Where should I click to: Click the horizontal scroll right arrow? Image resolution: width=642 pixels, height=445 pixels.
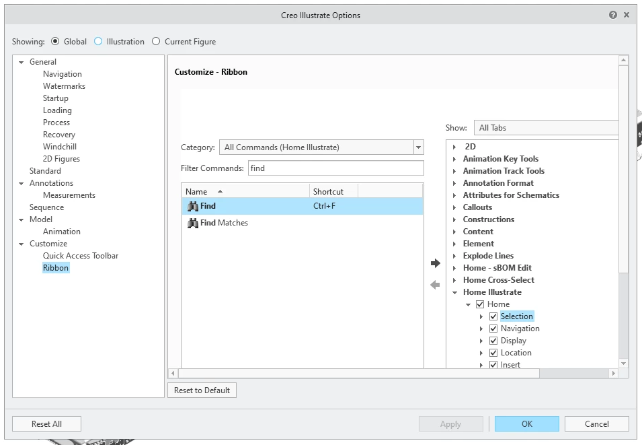[x=613, y=373]
